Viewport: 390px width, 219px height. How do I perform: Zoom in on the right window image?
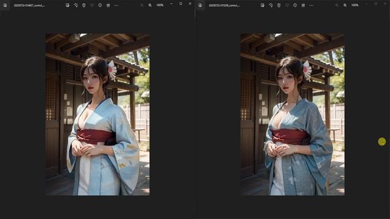345,5
